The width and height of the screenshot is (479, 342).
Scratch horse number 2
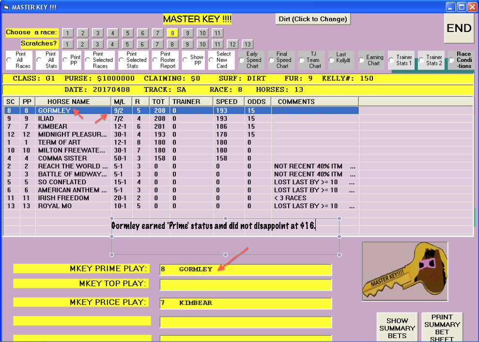[82, 44]
